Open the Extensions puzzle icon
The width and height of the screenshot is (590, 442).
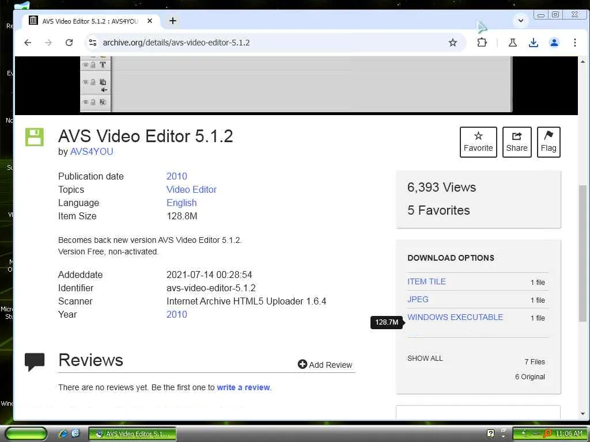[482, 43]
